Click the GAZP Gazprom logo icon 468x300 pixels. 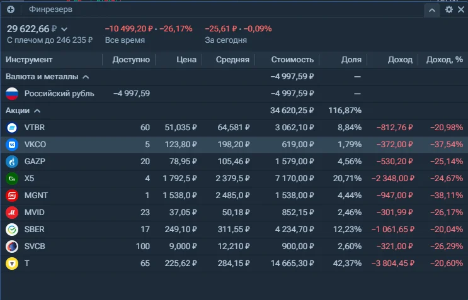[x=12, y=162]
